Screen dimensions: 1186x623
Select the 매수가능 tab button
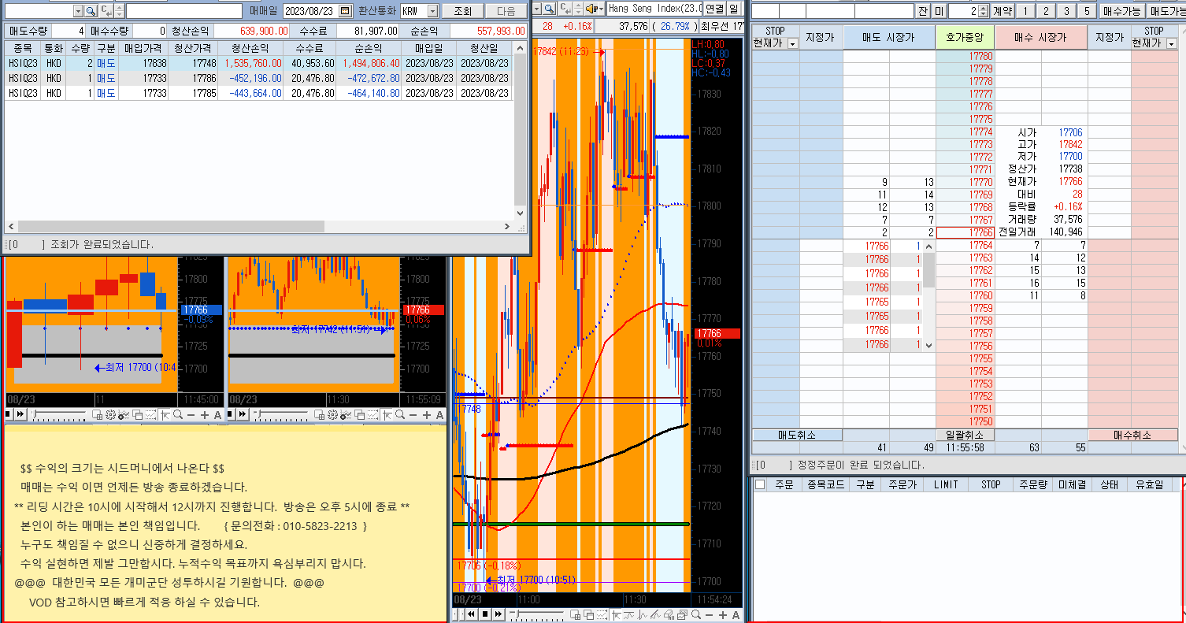(1121, 11)
